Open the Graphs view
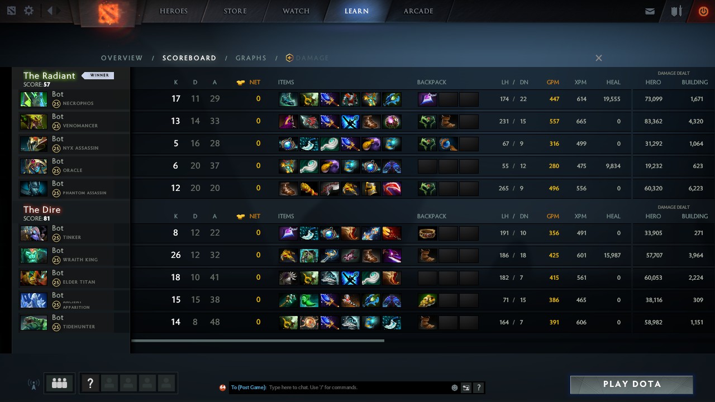The width and height of the screenshot is (715, 402). tap(251, 58)
